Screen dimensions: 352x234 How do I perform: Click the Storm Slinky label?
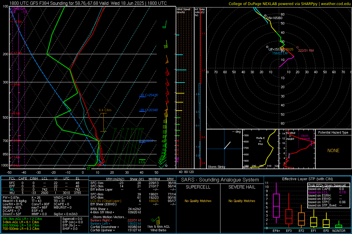(x=216, y=167)
